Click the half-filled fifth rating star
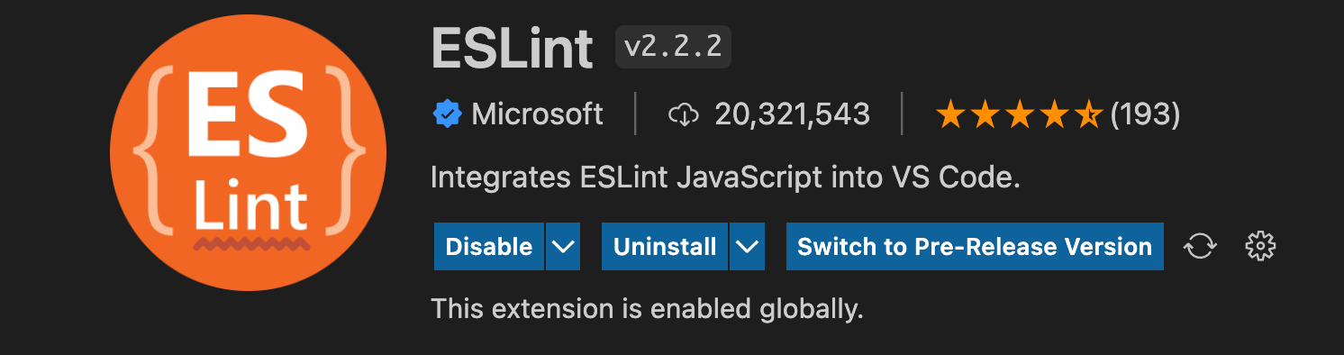1344x355 pixels. pos(1088,114)
